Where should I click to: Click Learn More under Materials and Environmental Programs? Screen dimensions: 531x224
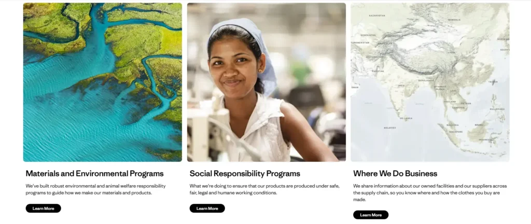click(x=43, y=208)
